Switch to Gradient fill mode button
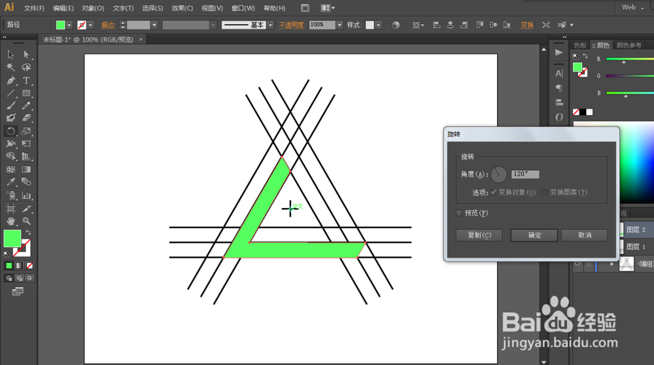The height and width of the screenshot is (365, 654). [19, 266]
